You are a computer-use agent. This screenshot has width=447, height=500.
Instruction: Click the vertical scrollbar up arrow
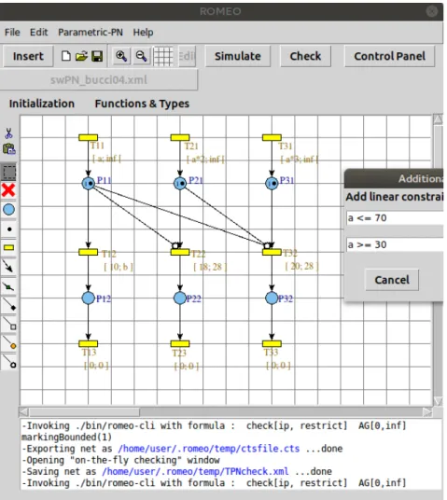(x=438, y=119)
